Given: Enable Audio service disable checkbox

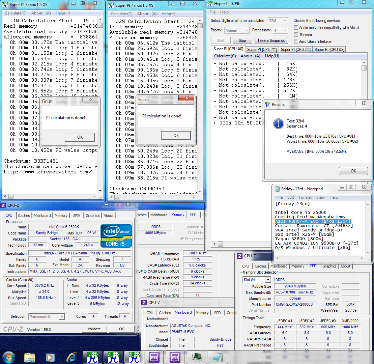Looking at the screenshot, I should pos(296,28).
